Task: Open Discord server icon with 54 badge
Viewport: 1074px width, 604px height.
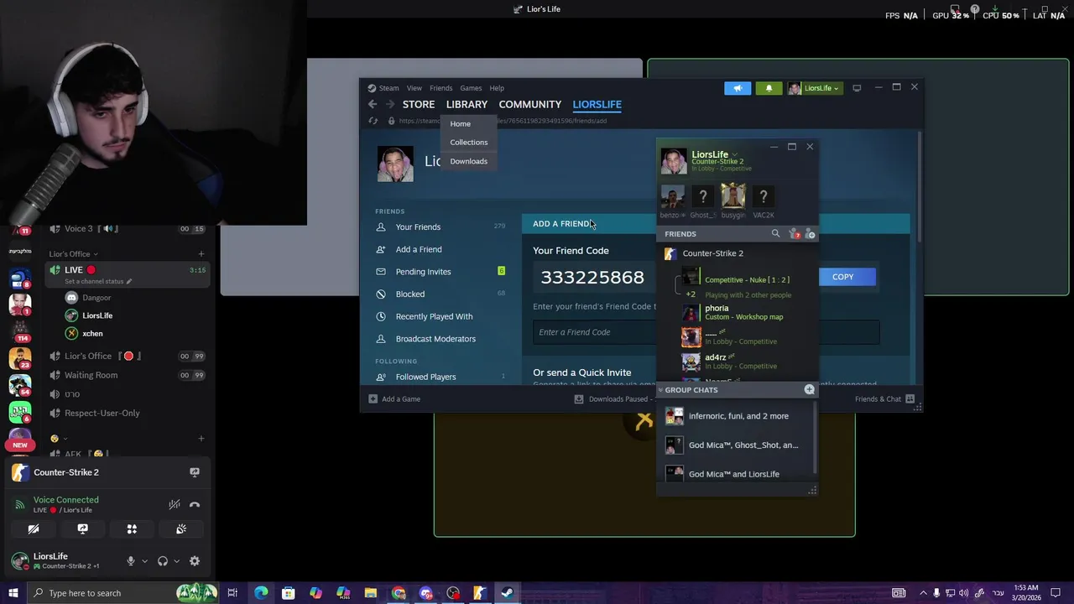Action: pos(20,385)
